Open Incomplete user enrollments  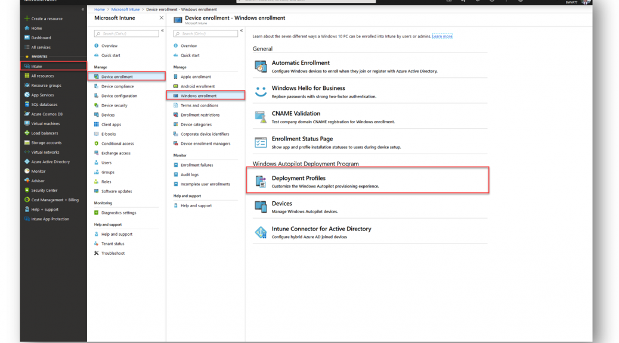(206, 184)
